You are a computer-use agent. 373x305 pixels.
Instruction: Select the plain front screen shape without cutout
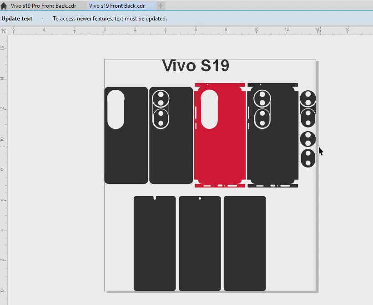coord(245,245)
